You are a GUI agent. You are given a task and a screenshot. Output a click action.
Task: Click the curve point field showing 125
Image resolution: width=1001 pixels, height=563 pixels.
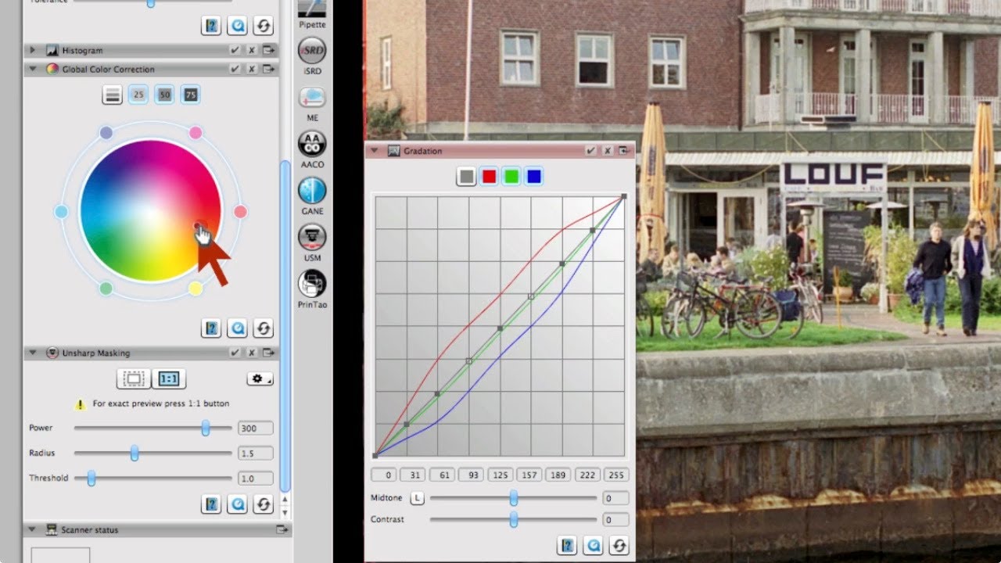[x=500, y=475]
